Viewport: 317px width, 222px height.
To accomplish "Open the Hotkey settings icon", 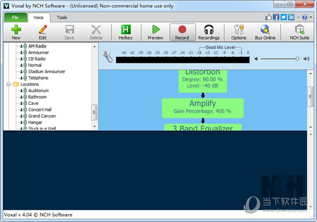I will [126, 32].
